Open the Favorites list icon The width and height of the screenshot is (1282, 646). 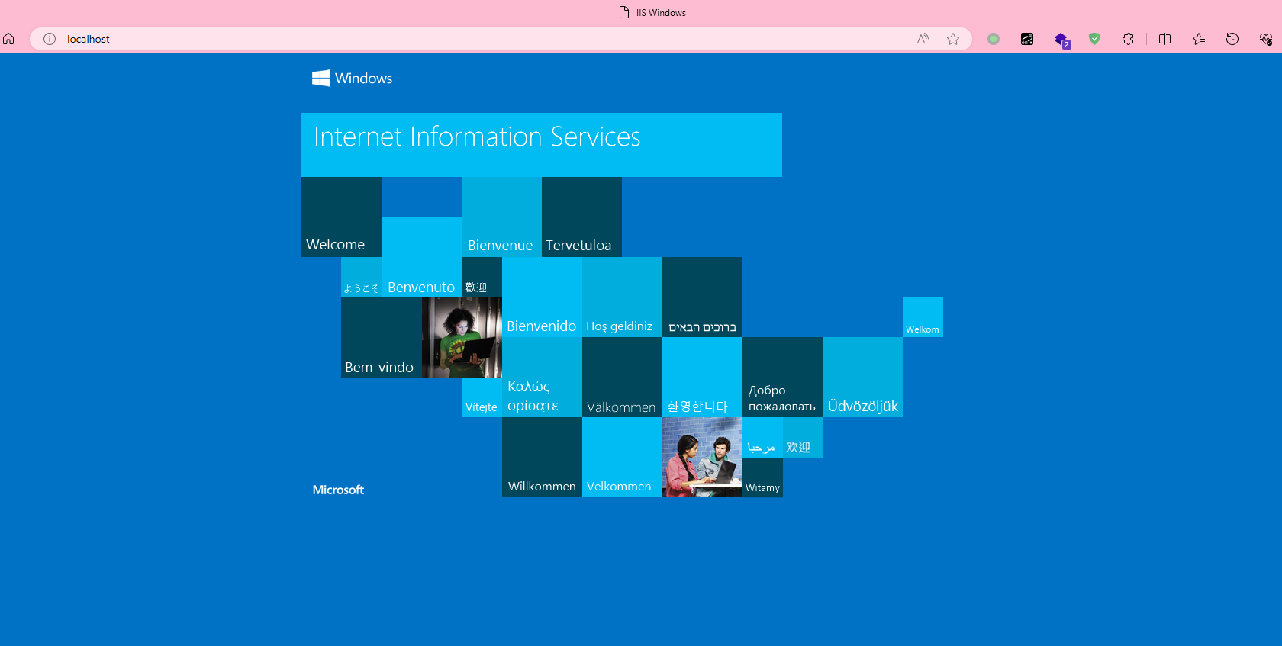click(1199, 39)
